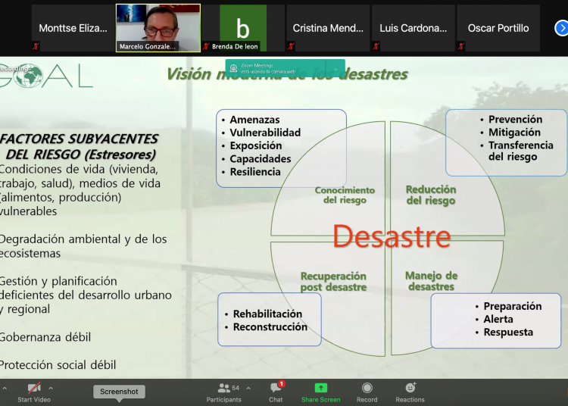Click the red Desastre title on slide

pyautogui.click(x=391, y=236)
